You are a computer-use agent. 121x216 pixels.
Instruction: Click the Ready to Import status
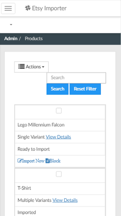tap(33, 149)
